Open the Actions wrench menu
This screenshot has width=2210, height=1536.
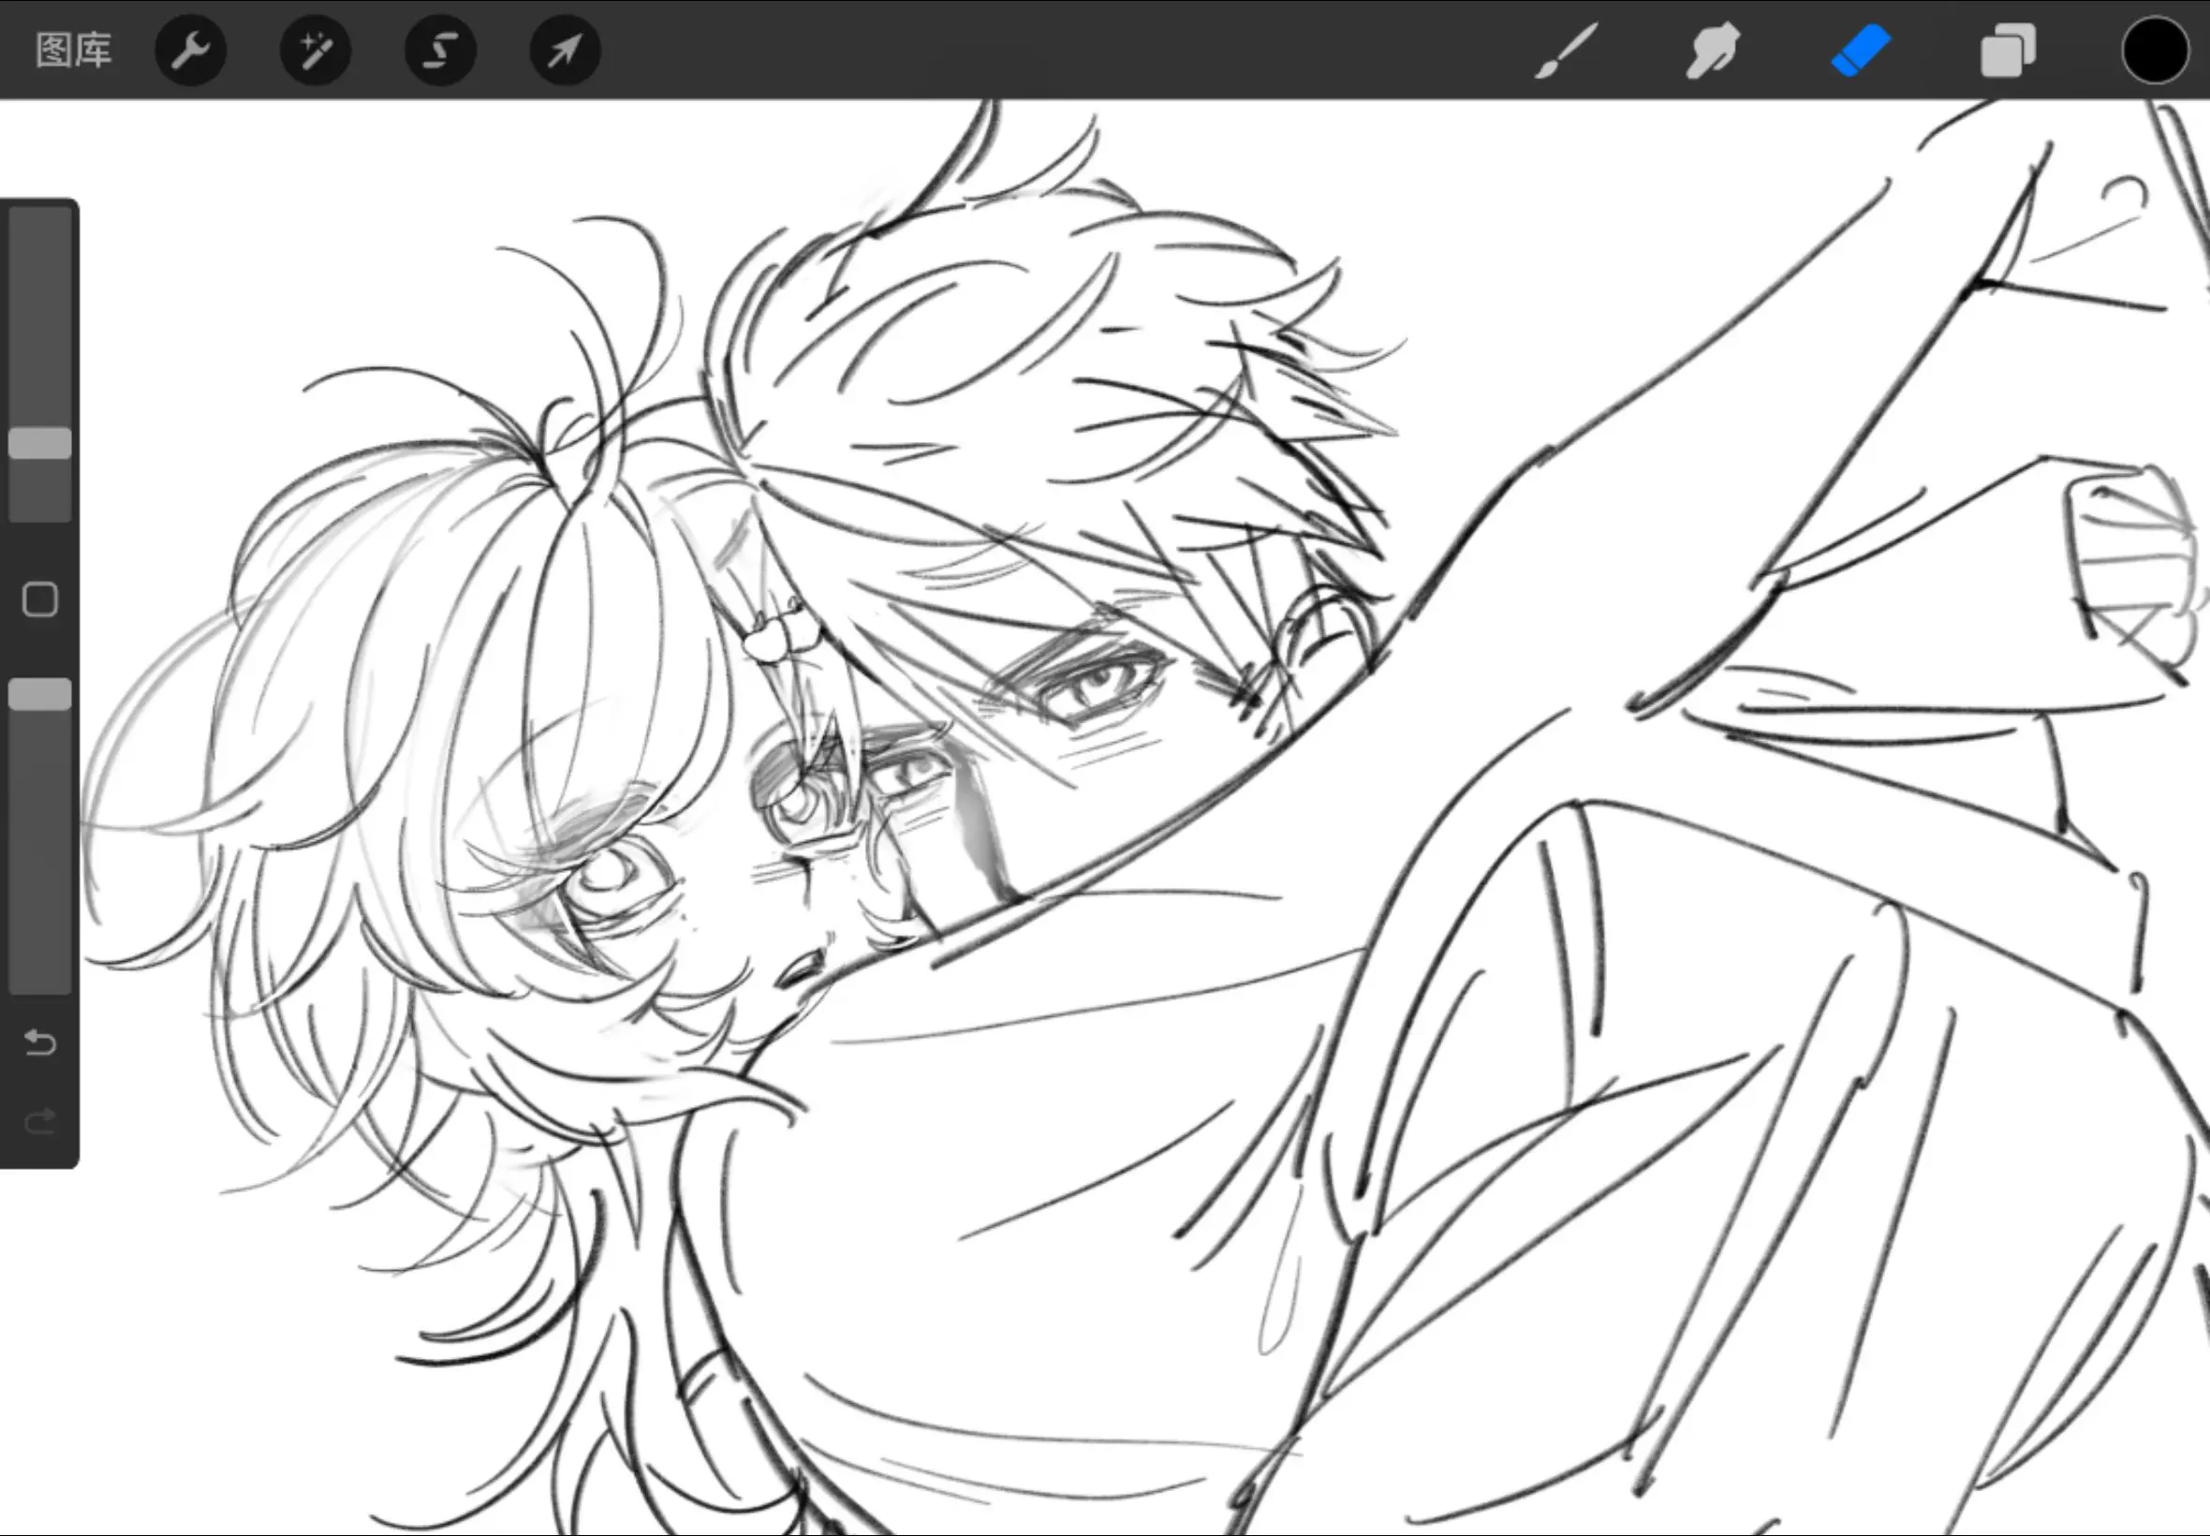[190, 50]
